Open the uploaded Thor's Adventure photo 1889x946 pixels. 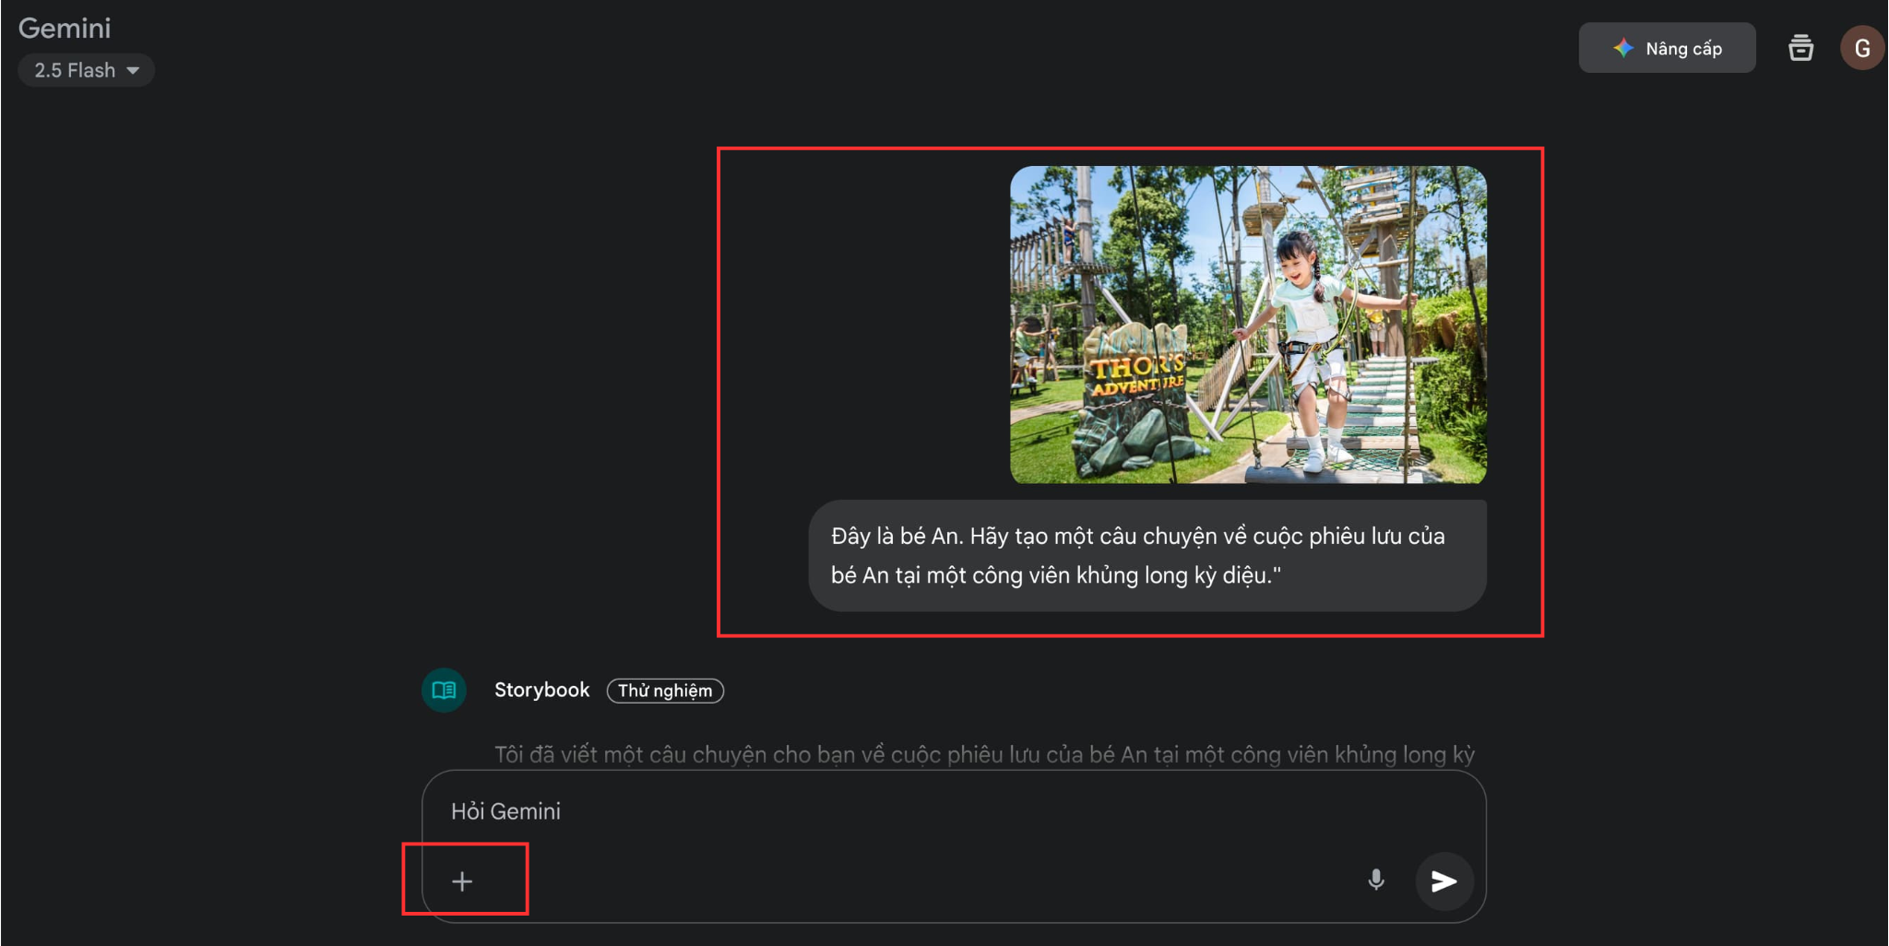pyautogui.click(x=1248, y=325)
